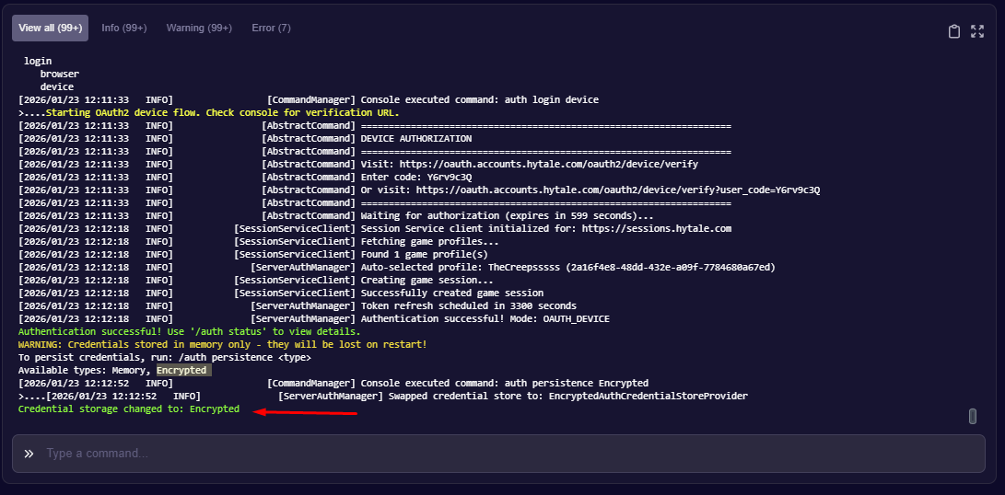The image size is (1005, 495).
Task: Click the yellow credentials WARNING line
Action: 222,344
